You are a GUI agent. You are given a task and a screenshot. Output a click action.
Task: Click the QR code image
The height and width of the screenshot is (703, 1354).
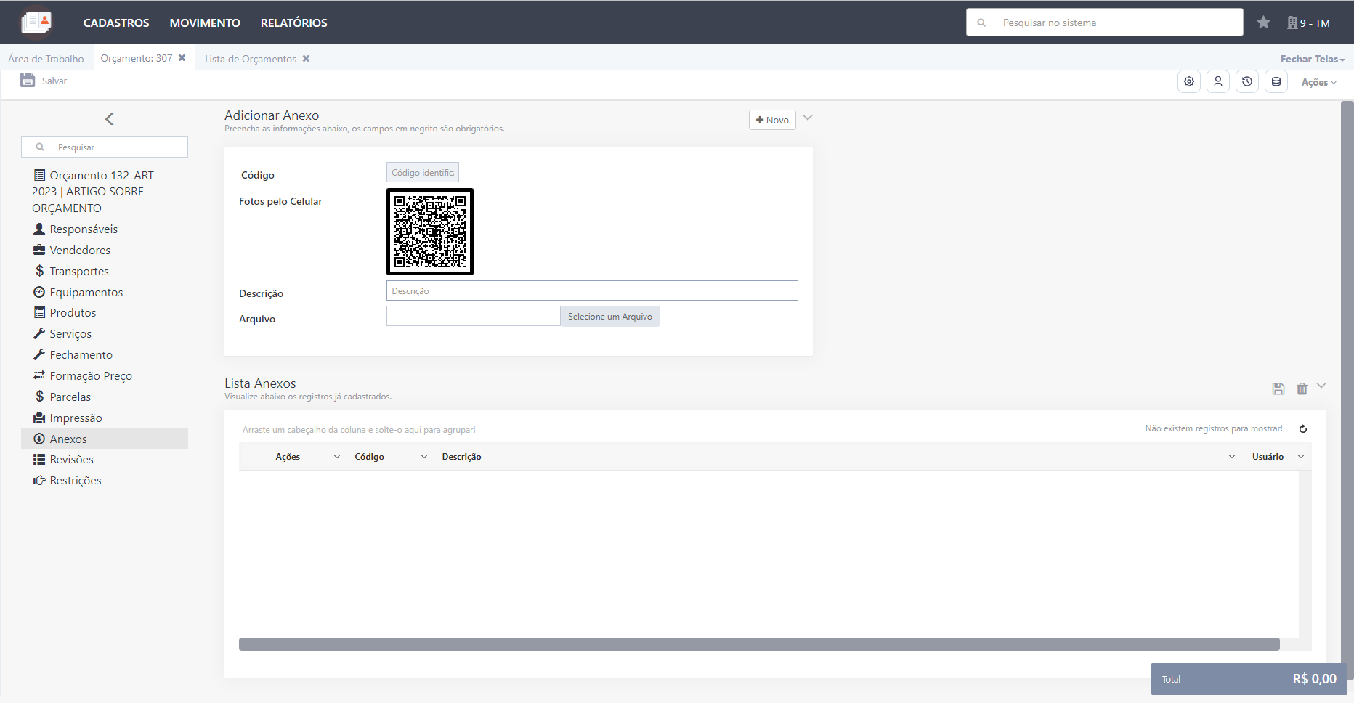click(x=430, y=232)
